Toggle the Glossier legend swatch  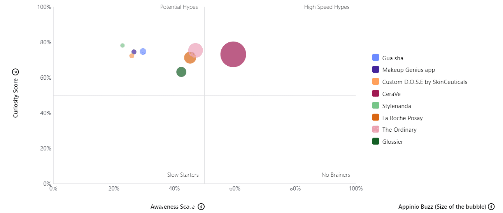pos(376,141)
